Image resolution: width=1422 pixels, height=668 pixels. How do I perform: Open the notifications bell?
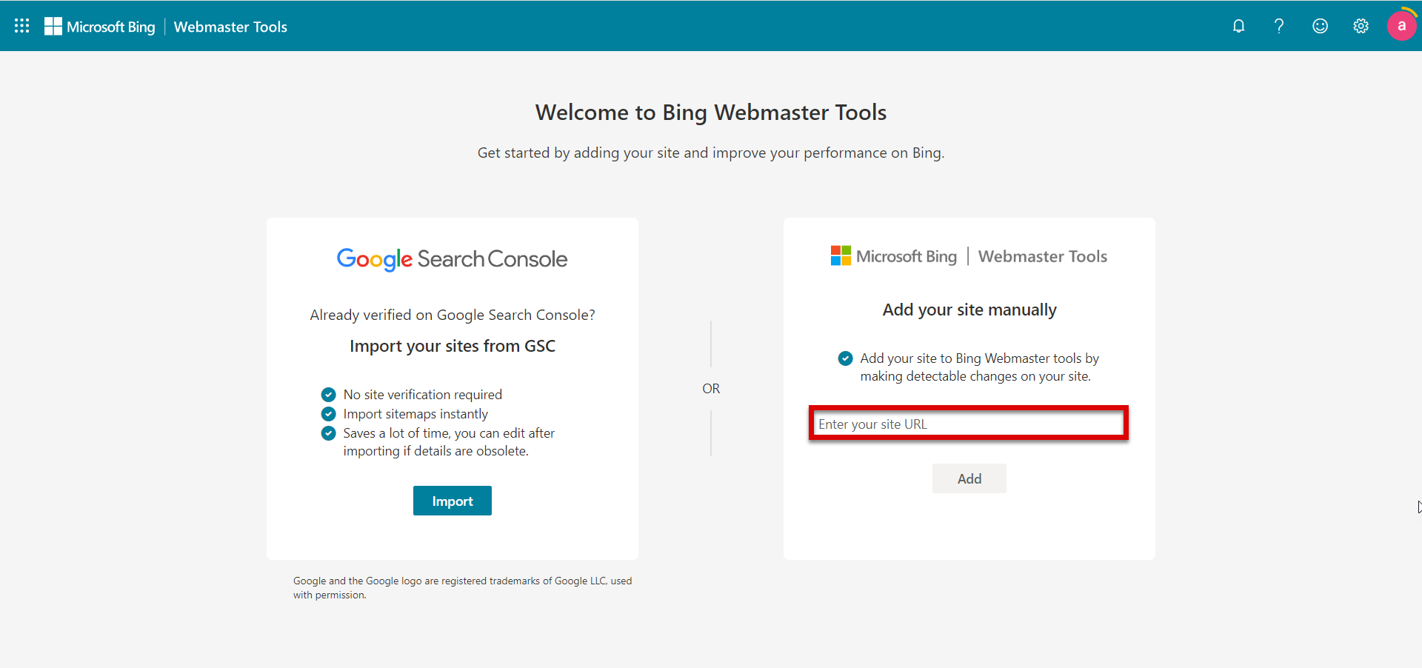[x=1238, y=26]
